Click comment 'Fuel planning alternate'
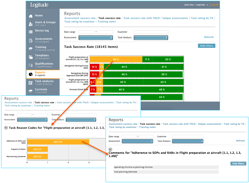The image size is (249, 183). click(166, 172)
